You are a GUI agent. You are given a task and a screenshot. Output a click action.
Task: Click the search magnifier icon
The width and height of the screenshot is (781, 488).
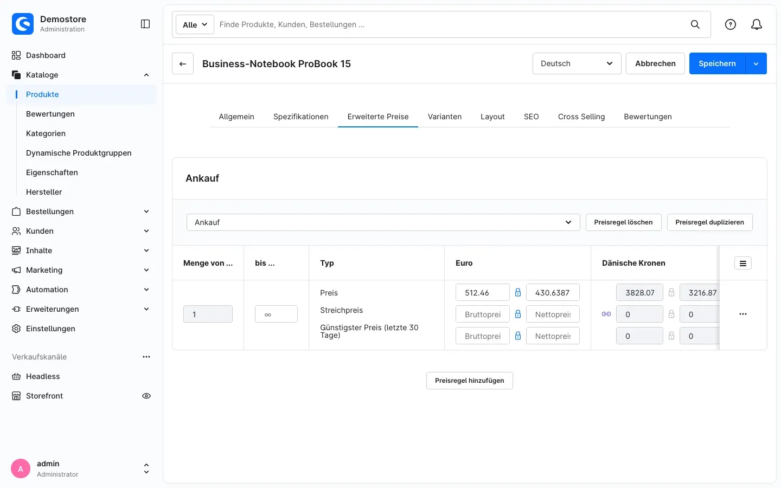tap(695, 24)
